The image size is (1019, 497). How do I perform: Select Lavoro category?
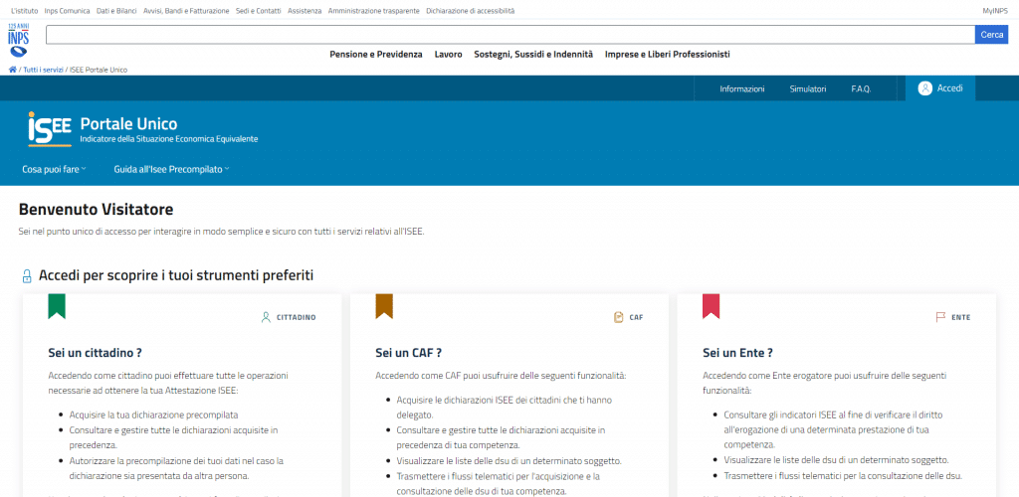click(x=449, y=55)
